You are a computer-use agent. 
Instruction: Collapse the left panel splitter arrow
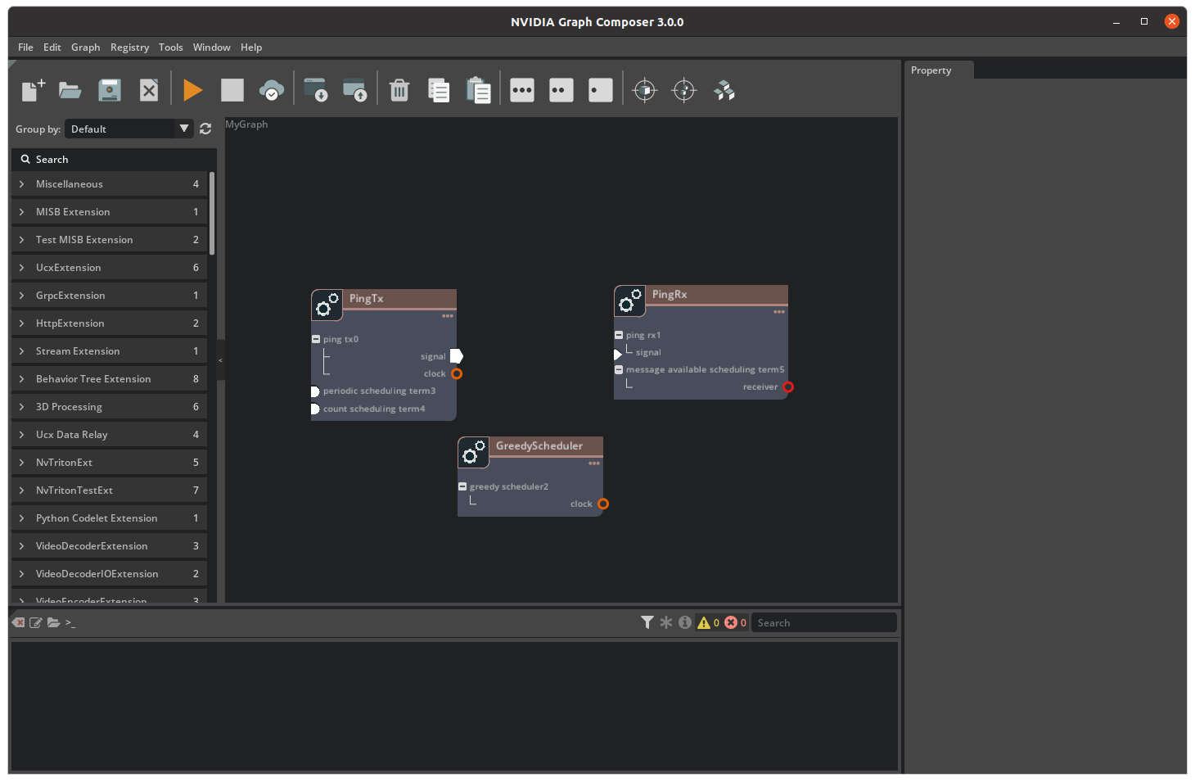coord(220,360)
